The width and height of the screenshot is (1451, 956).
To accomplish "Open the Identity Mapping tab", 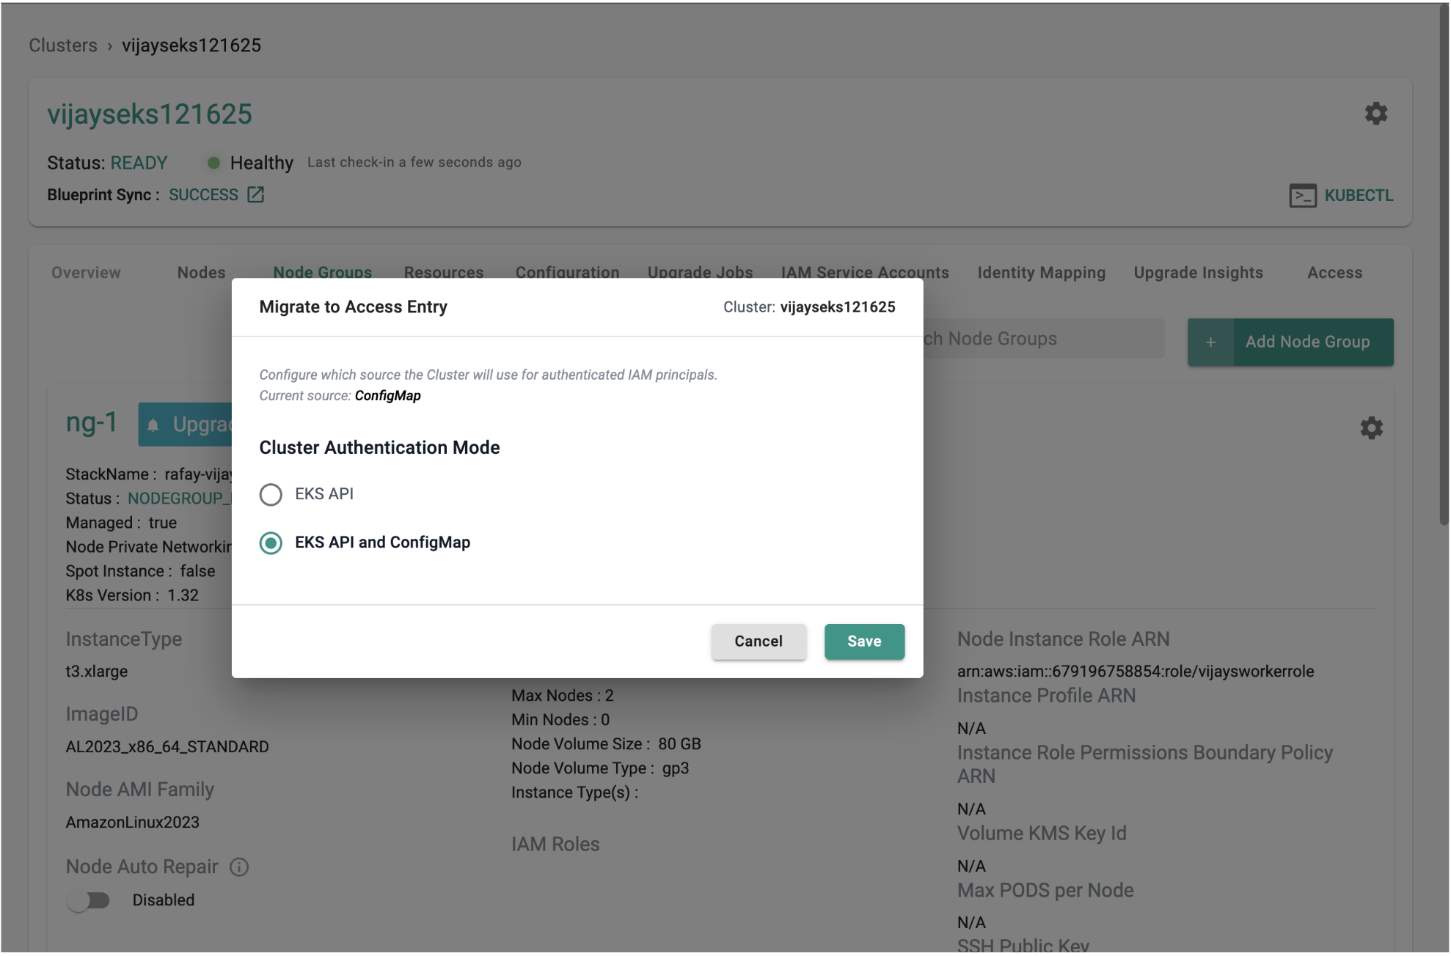I will tap(1040, 273).
